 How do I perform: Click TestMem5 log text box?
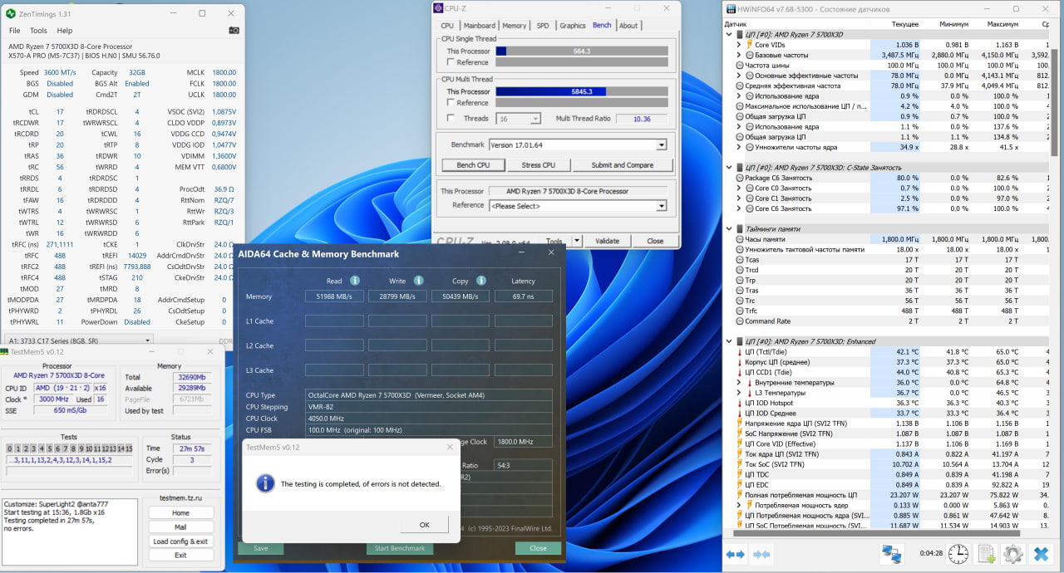click(69, 531)
